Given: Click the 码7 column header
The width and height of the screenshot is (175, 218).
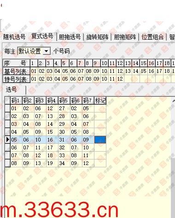Looking at the screenshot, I should click(x=88, y=100).
